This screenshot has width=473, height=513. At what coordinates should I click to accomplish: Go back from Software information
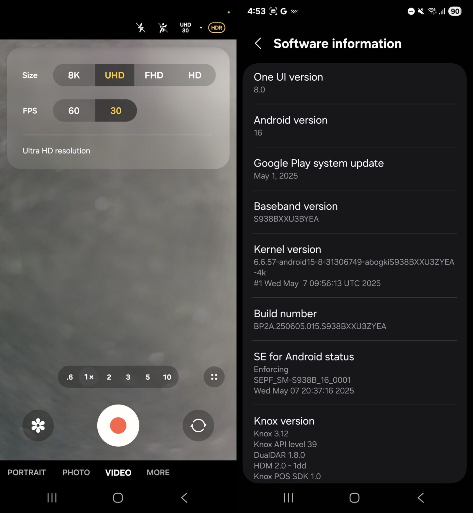[x=258, y=44]
